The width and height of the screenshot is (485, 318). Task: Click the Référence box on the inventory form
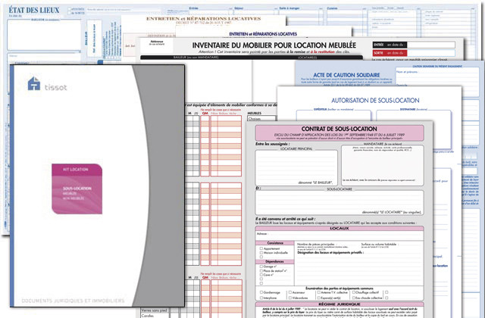157,46
